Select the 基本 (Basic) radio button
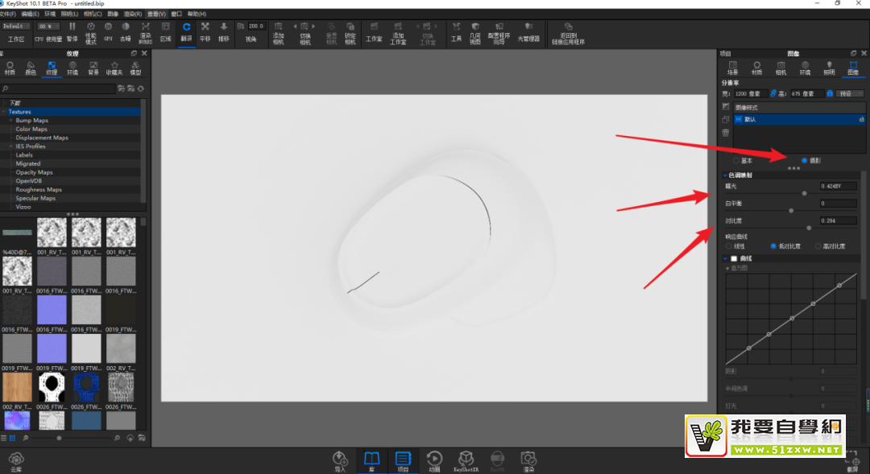 [x=736, y=160]
